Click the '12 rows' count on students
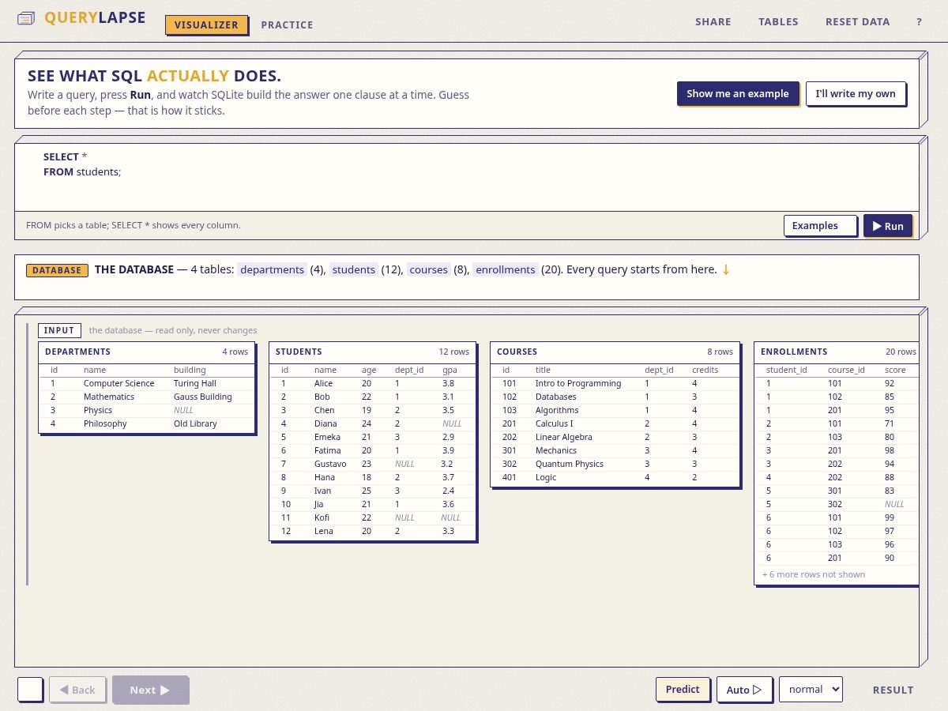 (x=454, y=352)
